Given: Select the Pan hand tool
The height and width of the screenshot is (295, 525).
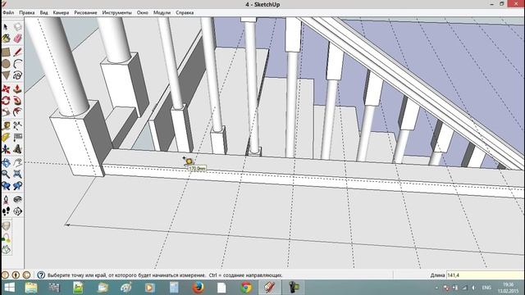Looking at the screenshot, I should (x=18, y=162).
